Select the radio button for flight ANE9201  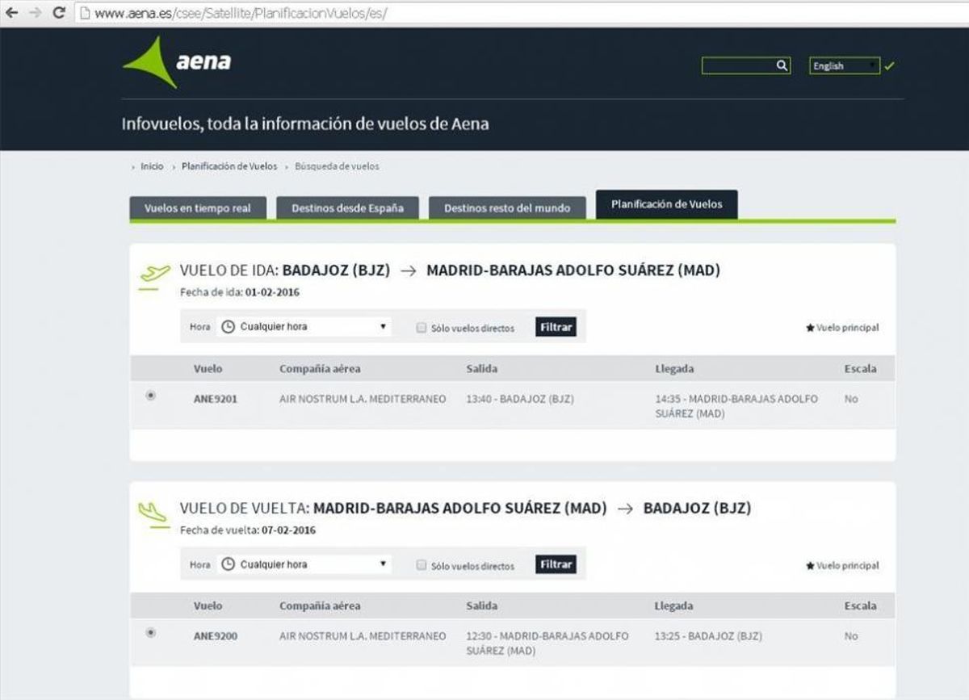coord(151,396)
